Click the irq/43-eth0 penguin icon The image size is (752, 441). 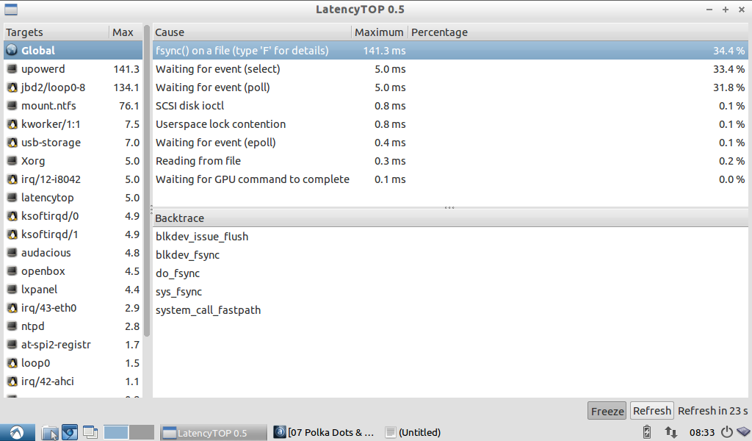12,307
